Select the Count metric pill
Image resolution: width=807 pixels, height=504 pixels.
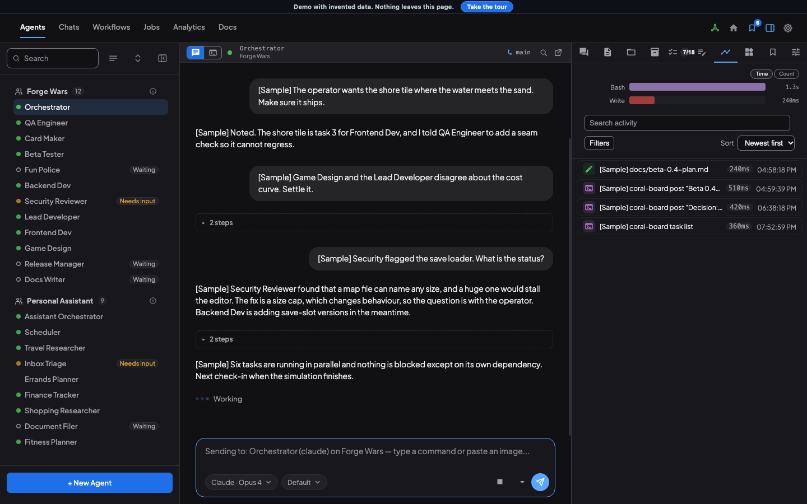786,74
